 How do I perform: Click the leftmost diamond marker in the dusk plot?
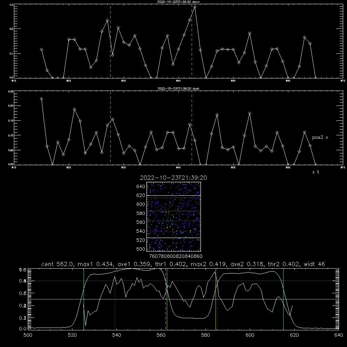41,99
